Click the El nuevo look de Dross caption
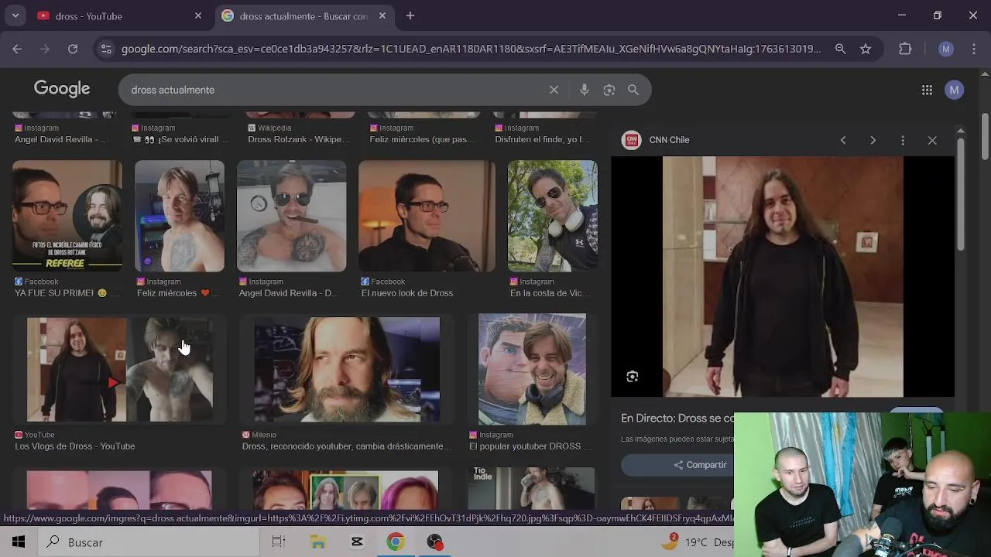 tap(407, 293)
